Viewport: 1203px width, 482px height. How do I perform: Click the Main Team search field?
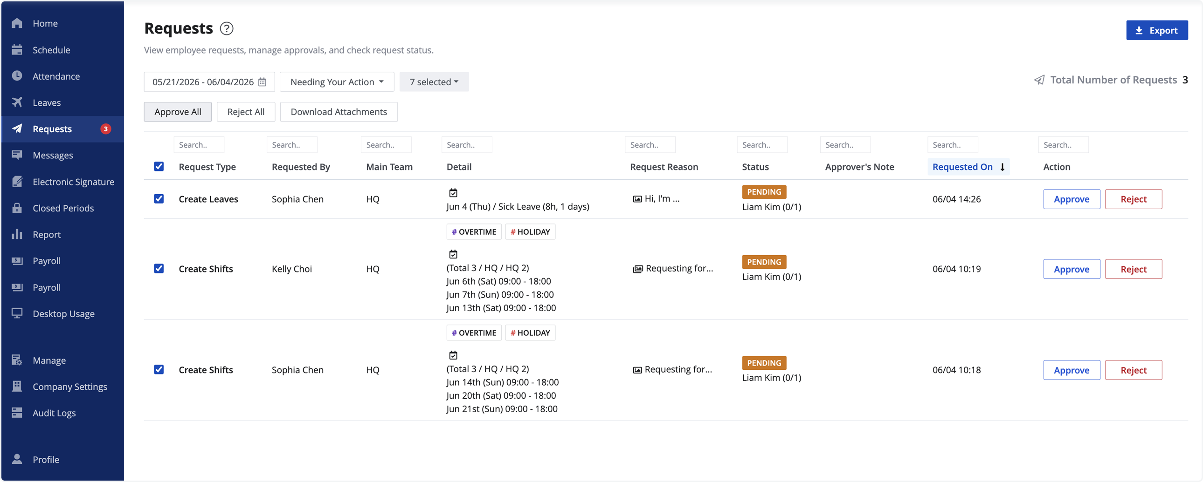[x=386, y=145]
